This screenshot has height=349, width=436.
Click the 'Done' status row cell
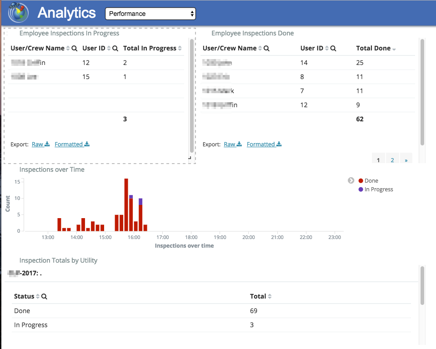pos(22,311)
